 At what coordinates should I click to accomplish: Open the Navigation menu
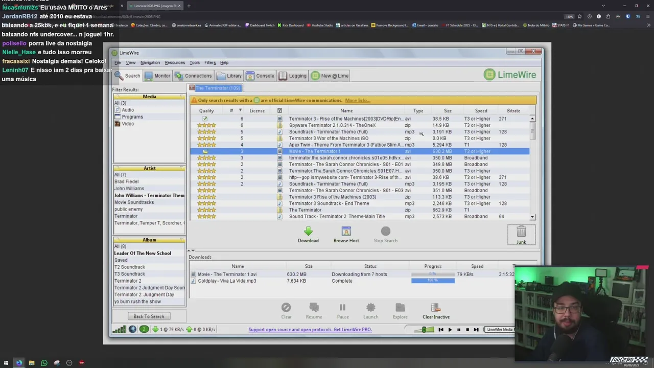click(x=150, y=62)
